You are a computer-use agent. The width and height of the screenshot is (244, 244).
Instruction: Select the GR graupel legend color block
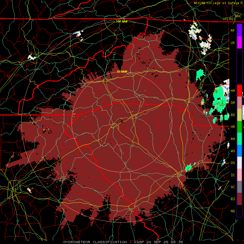click(x=239, y=103)
